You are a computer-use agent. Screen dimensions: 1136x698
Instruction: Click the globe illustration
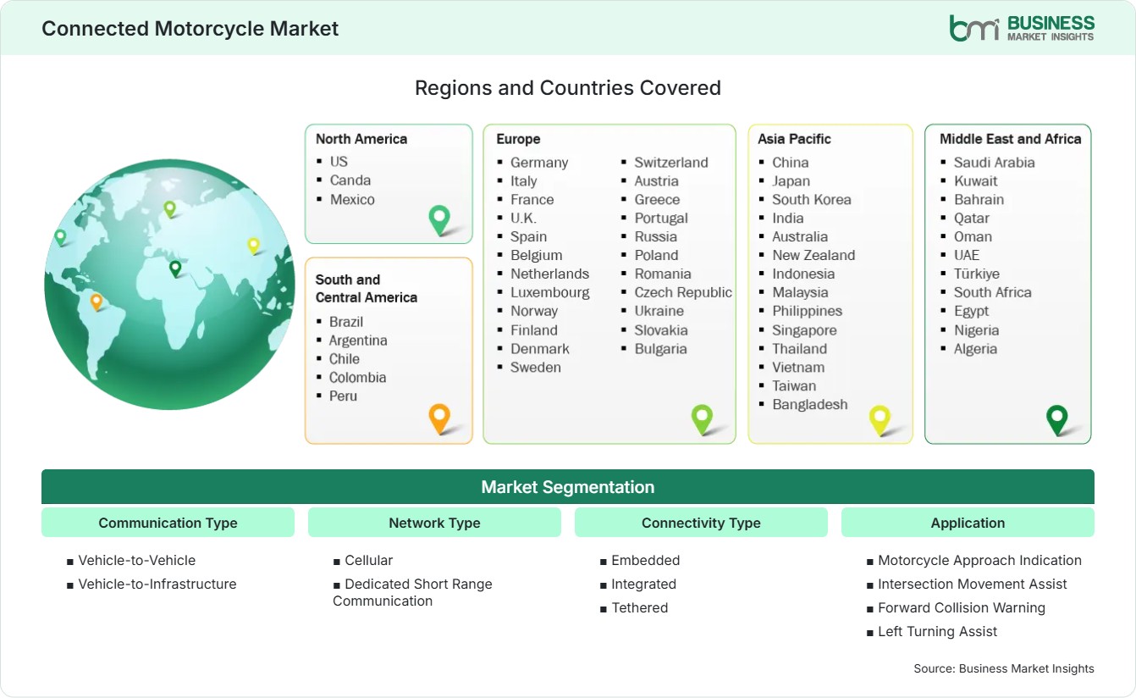tap(169, 285)
